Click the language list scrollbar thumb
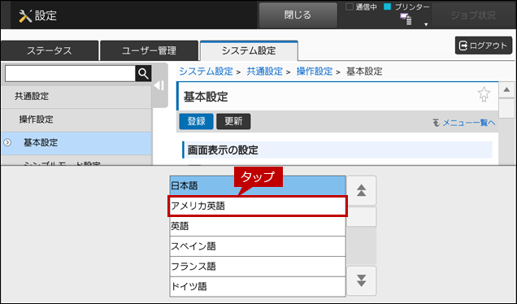 click(362, 217)
